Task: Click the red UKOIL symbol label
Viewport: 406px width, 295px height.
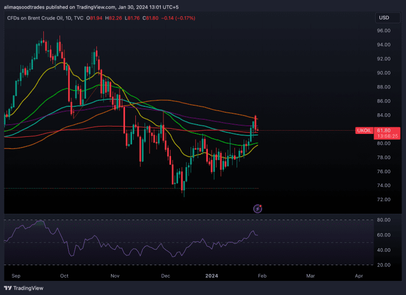Action: (x=363, y=131)
